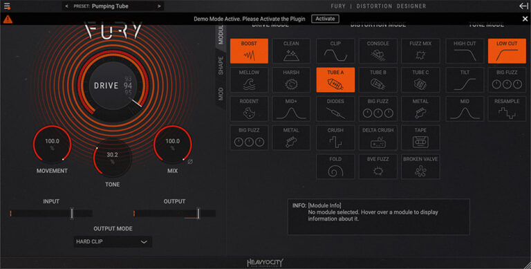Image resolution: width=531 pixels, height=269 pixels.
Task: Click the Heavyocity logo
Action: point(265,263)
